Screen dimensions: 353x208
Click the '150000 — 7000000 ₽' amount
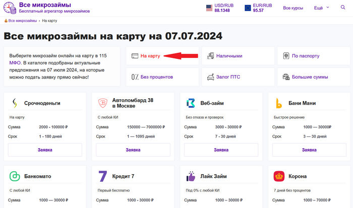tap(146, 127)
